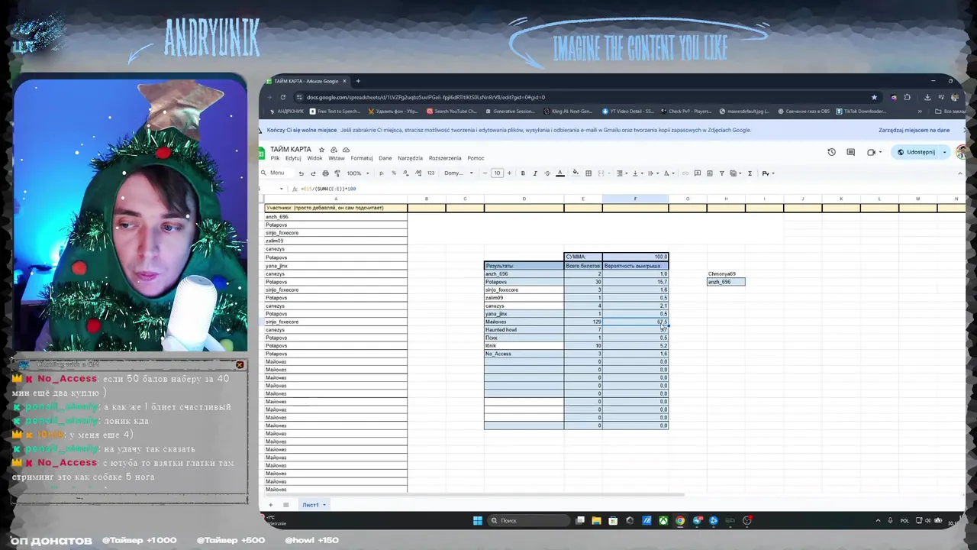
Task: Insert a chart using toolbar icon
Action: (x=710, y=173)
